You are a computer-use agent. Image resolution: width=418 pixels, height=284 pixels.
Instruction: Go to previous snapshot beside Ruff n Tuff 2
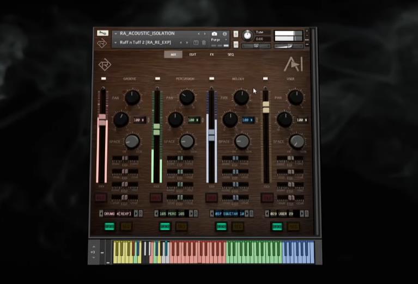point(181,42)
